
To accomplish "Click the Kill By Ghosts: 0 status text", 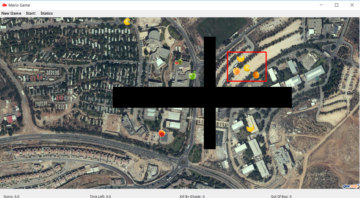I will (192, 196).
